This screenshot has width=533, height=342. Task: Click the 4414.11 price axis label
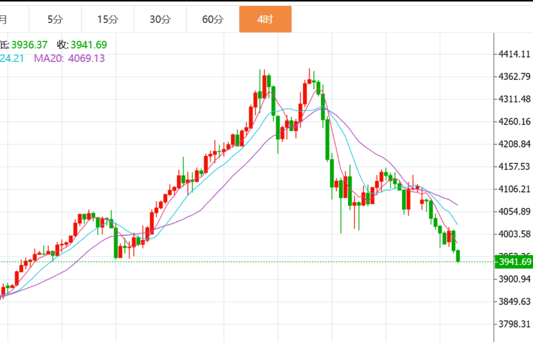click(x=514, y=54)
